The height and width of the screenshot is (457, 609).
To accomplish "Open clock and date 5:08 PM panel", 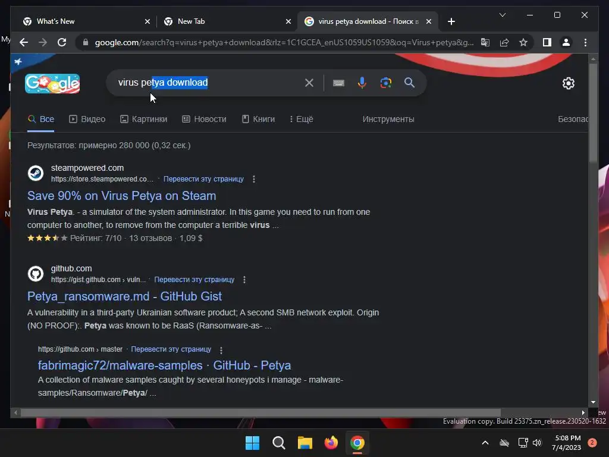I will coord(566,443).
